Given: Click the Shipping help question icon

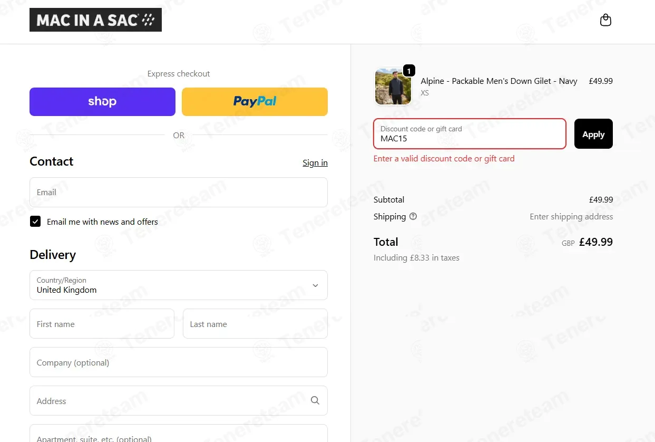Looking at the screenshot, I should pos(413,216).
